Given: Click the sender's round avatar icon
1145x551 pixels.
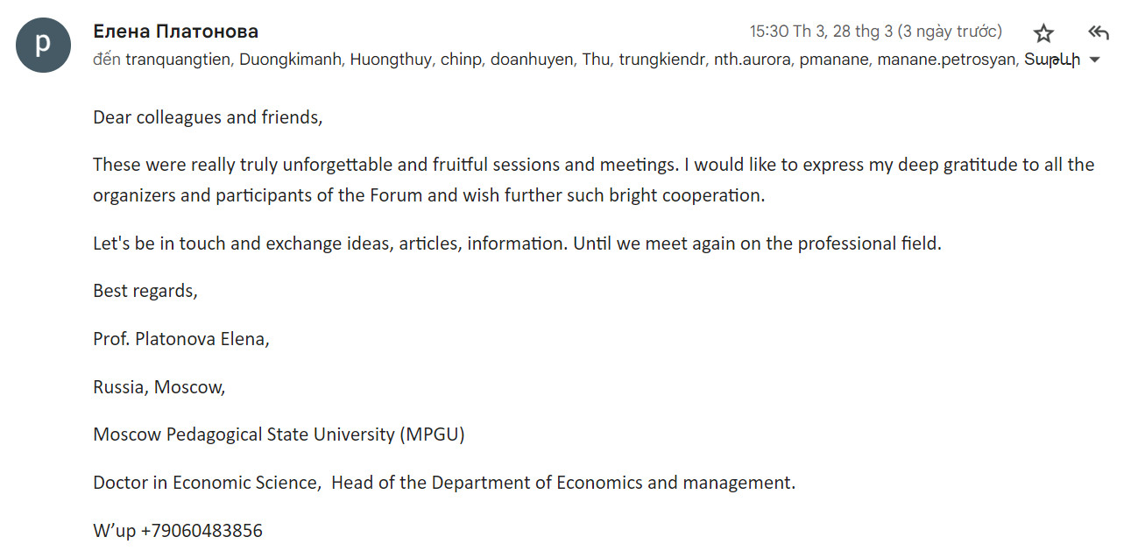Looking at the screenshot, I should pos(42,46).
